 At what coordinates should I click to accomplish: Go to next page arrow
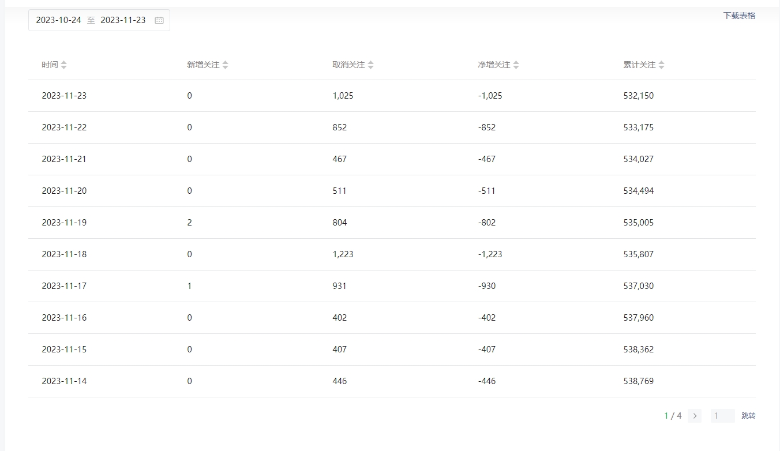click(695, 416)
